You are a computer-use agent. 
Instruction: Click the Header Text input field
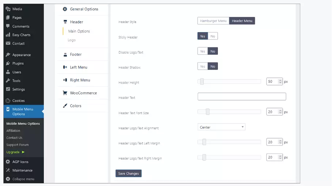(x=242, y=97)
